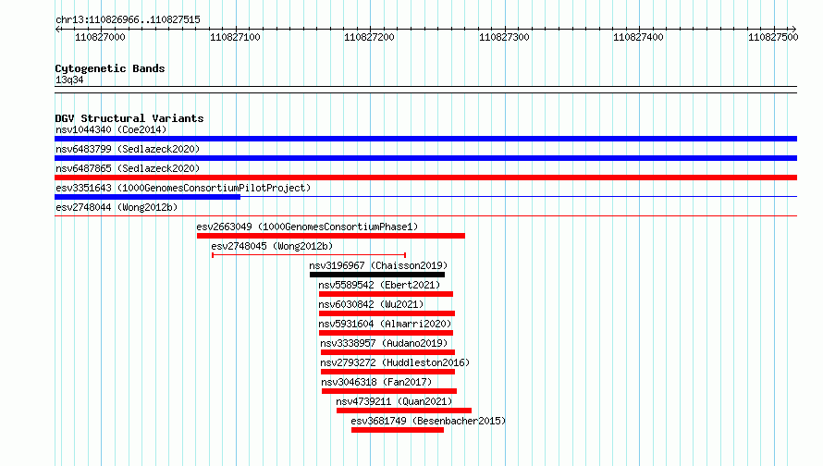Select the esv3681749 Besenbacher2015 red bar

tap(398, 430)
